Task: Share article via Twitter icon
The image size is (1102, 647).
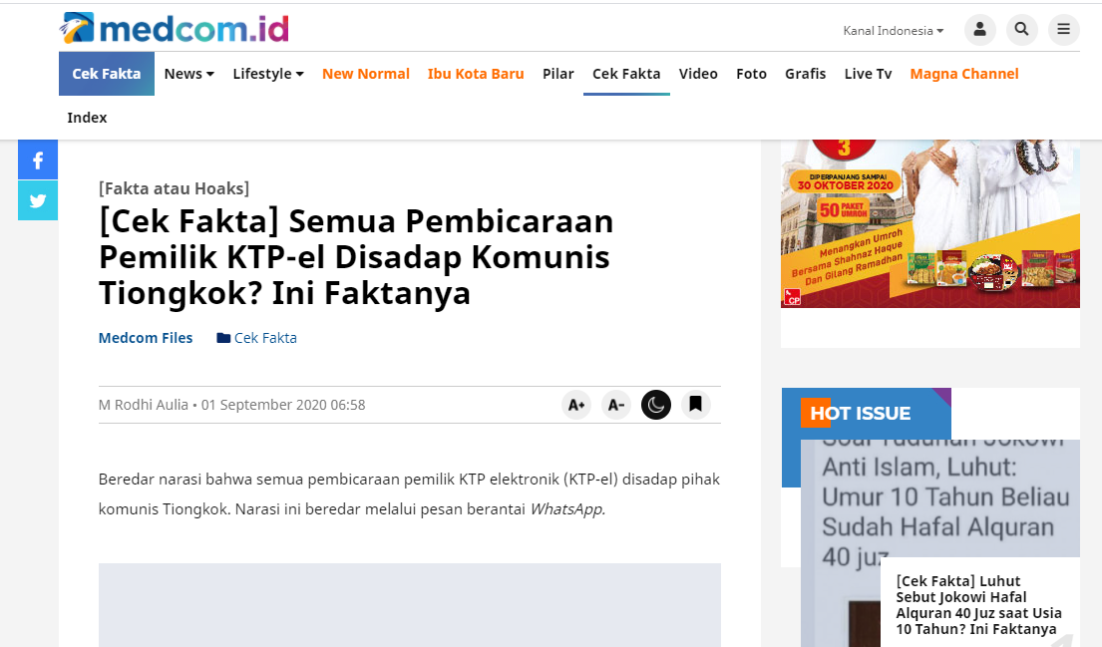Action: 38,201
